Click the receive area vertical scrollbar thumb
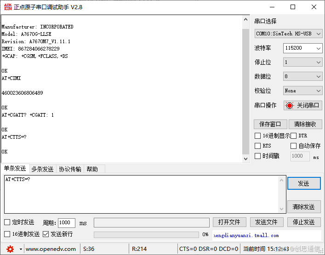 [x=245, y=91]
